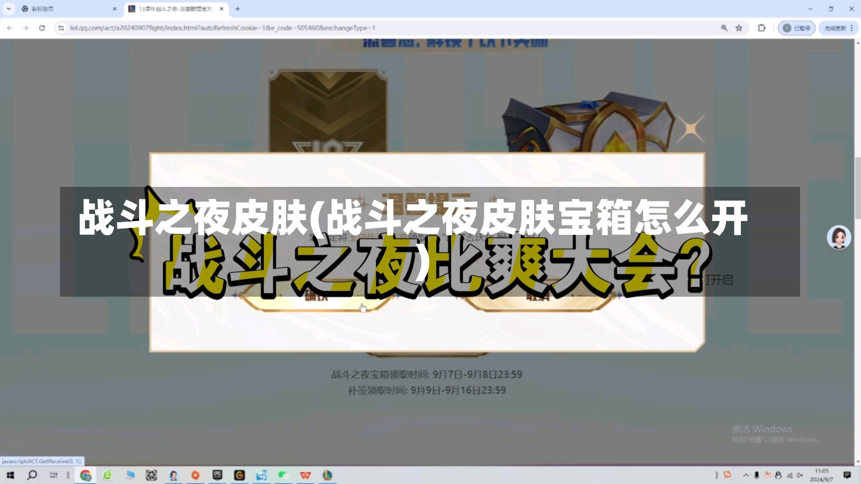Open Windows taskbar search
The height and width of the screenshot is (484, 861).
pyautogui.click(x=32, y=475)
